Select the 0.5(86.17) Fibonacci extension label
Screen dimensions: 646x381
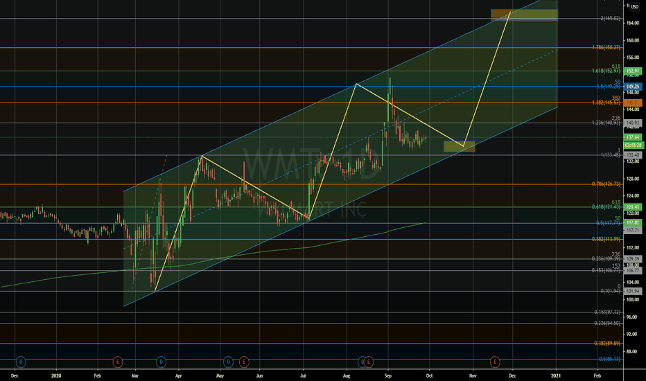[610, 359]
